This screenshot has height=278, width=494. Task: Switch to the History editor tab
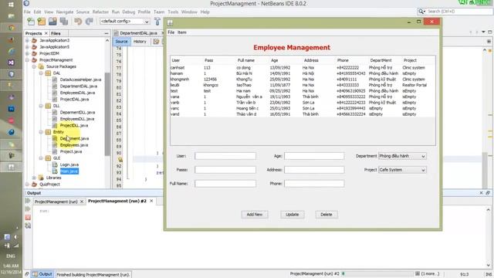coord(140,42)
